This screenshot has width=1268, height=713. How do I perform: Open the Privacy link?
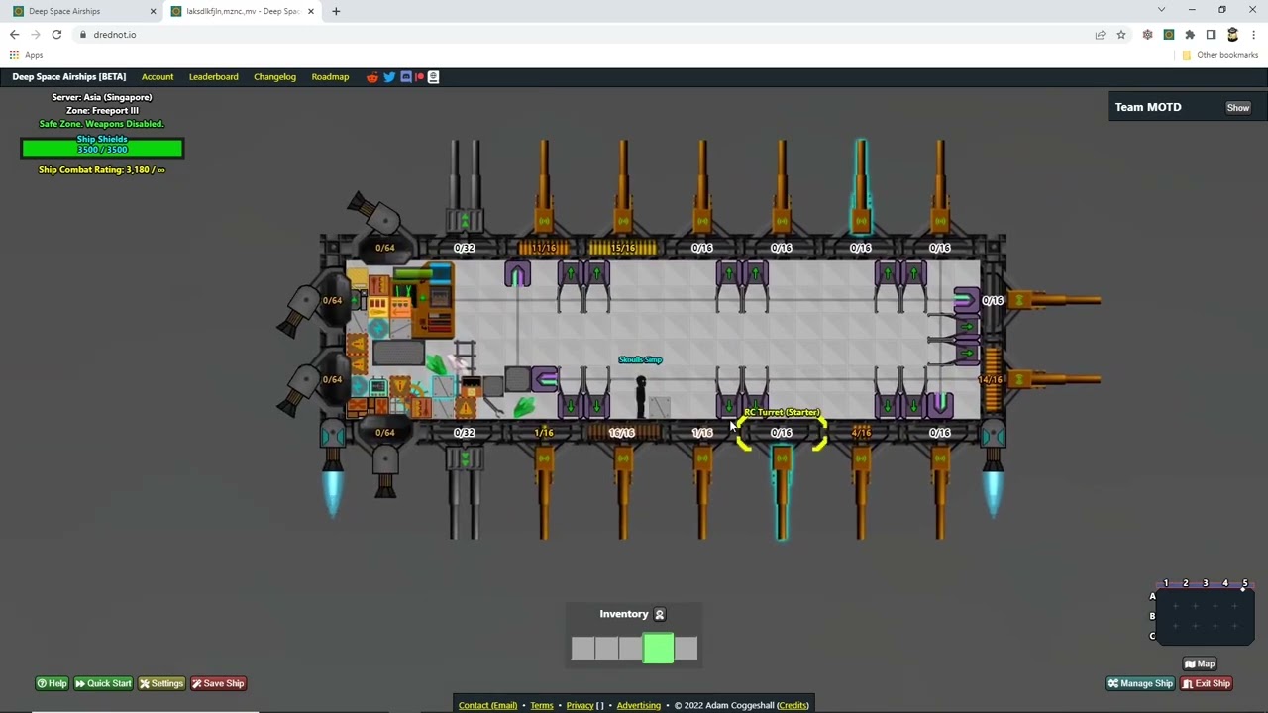[x=580, y=705]
